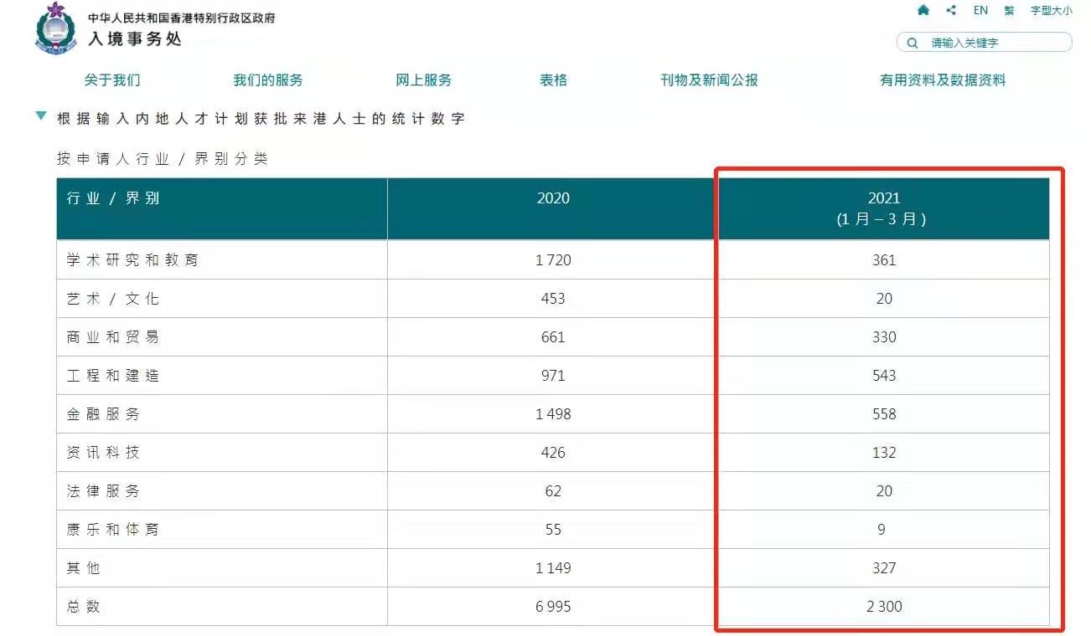Switch to Traditional Chinese (繁)
1091x636 pixels.
pos(1009,11)
